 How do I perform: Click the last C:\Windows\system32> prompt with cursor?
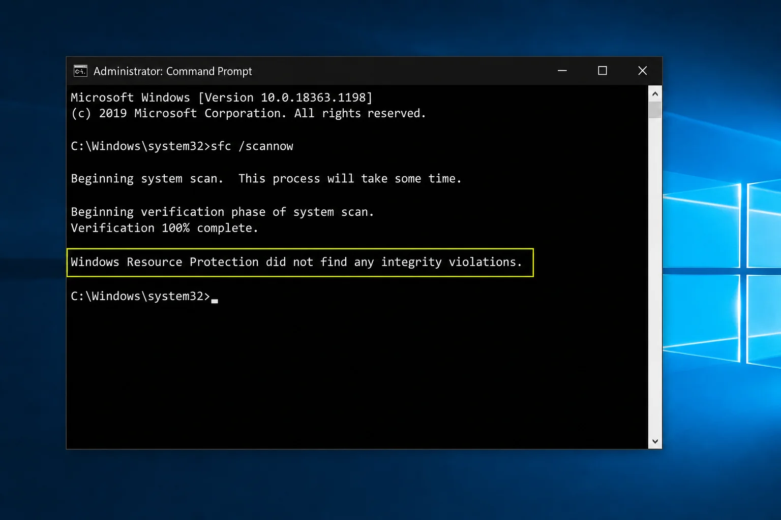coord(144,296)
